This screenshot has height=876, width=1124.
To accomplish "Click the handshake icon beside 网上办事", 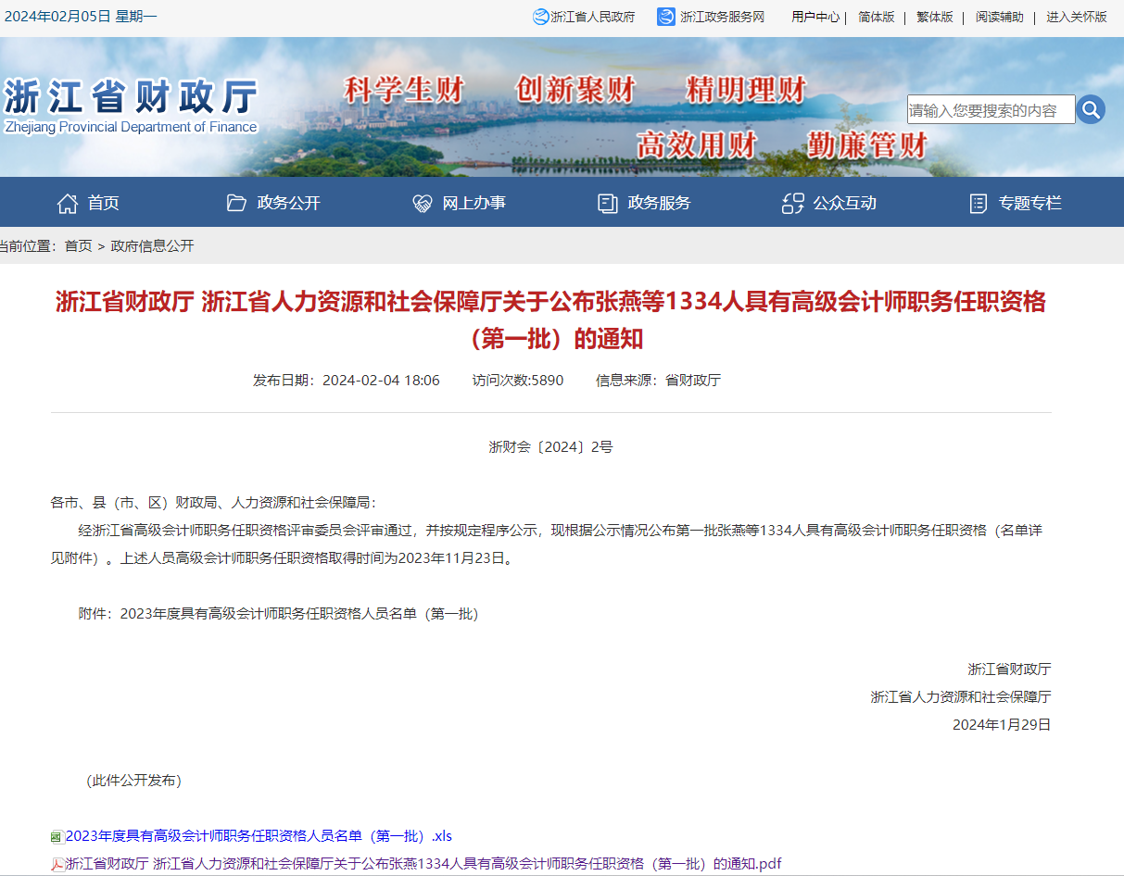I will click(423, 203).
